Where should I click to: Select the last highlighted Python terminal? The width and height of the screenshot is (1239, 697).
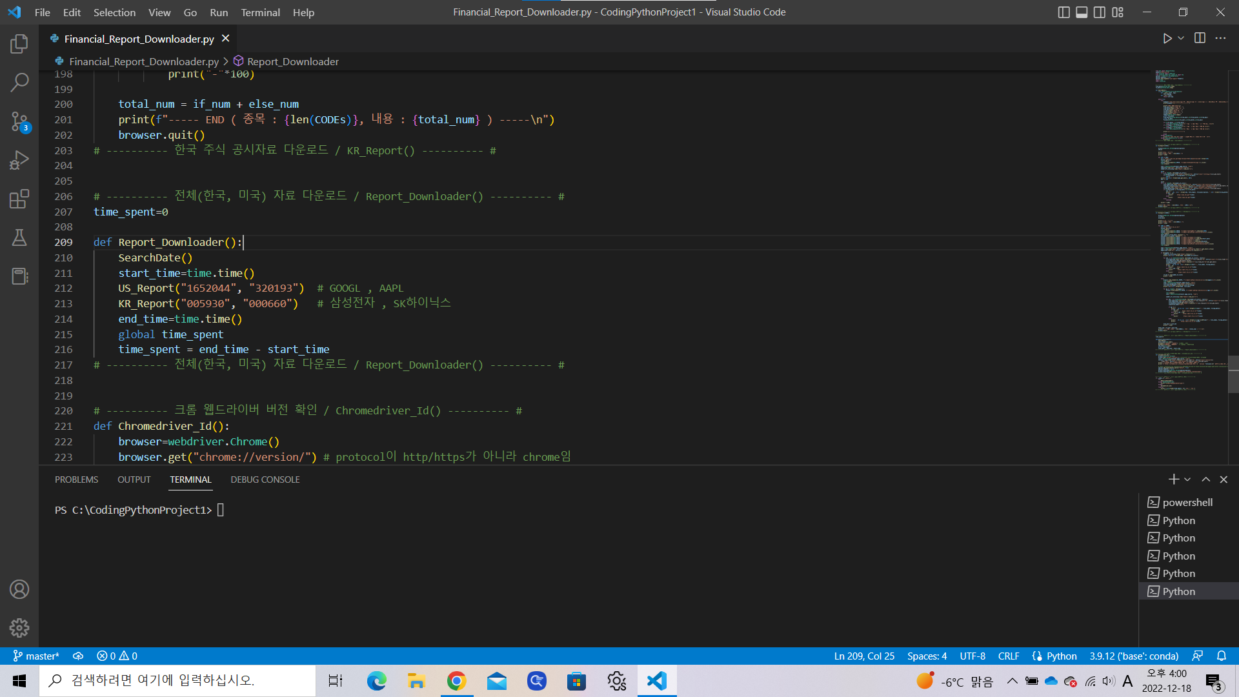1187,591
